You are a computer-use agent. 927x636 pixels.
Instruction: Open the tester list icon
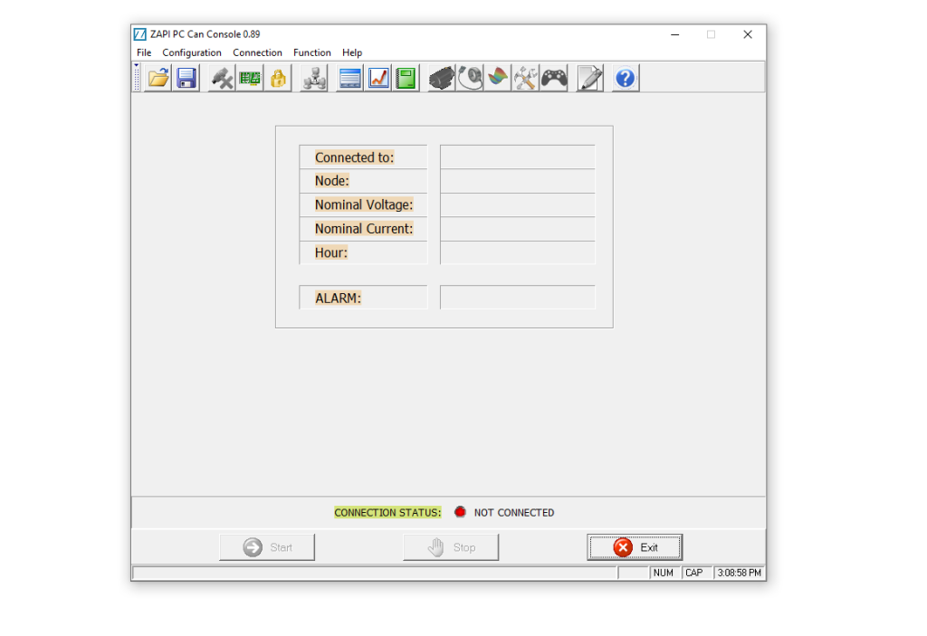pyautogui.click(x=349, y=78)
